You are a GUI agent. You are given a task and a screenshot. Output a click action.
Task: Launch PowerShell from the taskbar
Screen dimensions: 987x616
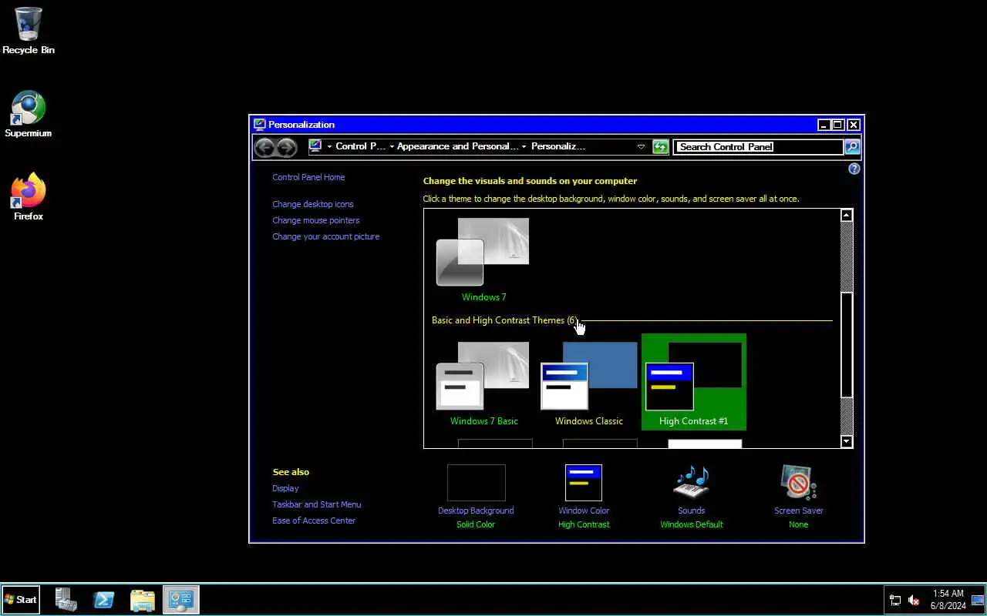(104, 600)
